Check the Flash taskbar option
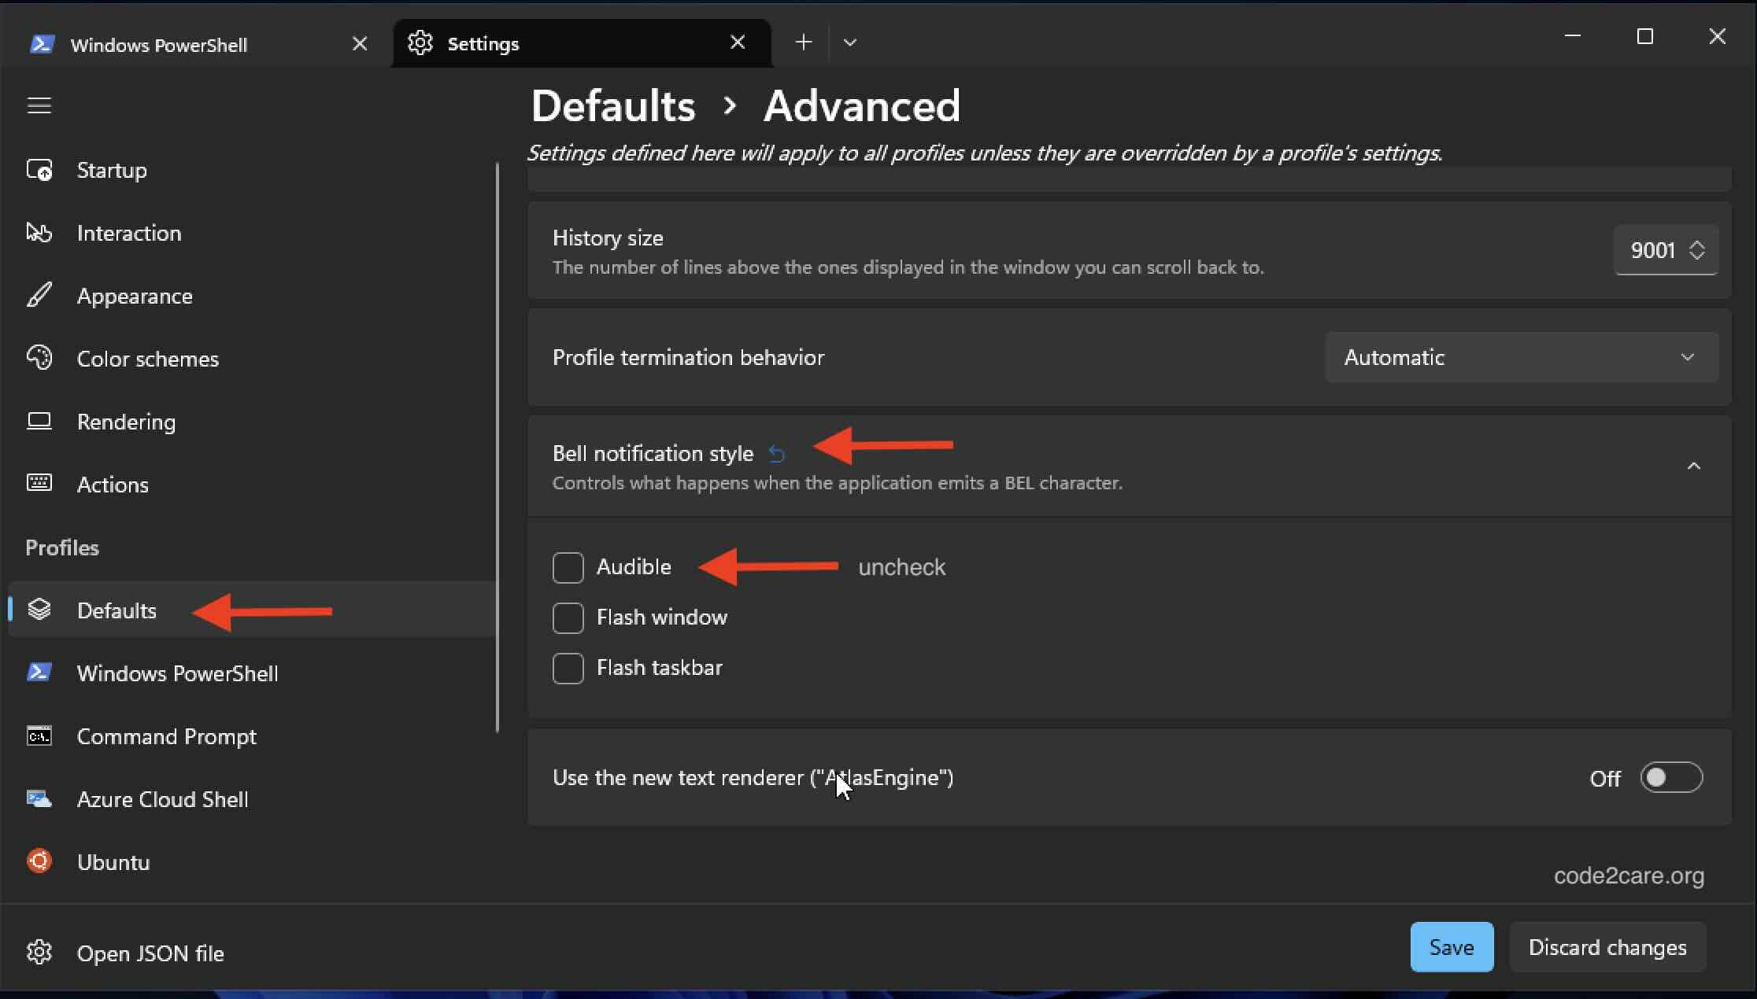Viewport: 1757px width, 999px height. coord(568,668)
